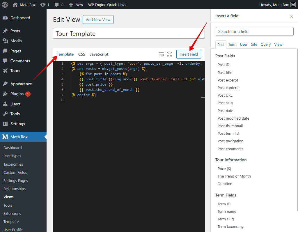
Task: Select the Term tab in field panel
Action: [232, 44]
